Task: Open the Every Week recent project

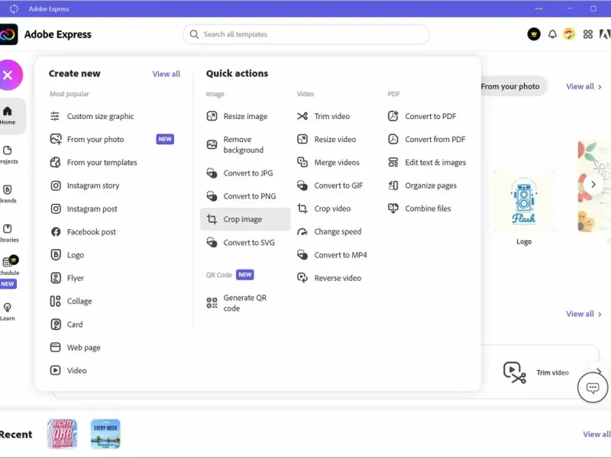Action: pyautogui.click(x=105, y=434)
